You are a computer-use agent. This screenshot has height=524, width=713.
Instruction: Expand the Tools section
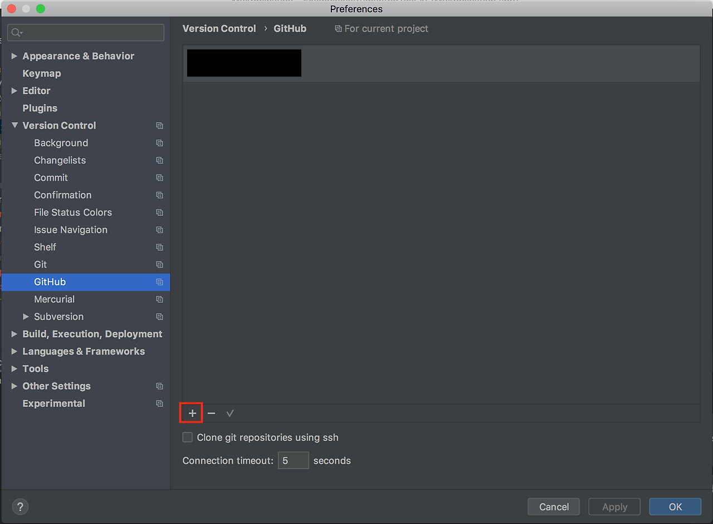[x=14, y=368]
